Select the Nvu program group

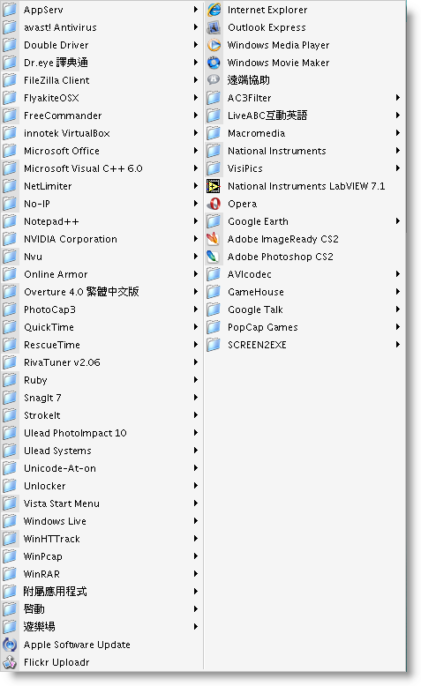(x=101, y=257)
